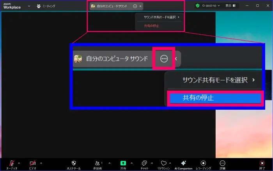Open the video options chevron beside ビデオ
273x171 pixels.
pos(41,163)
